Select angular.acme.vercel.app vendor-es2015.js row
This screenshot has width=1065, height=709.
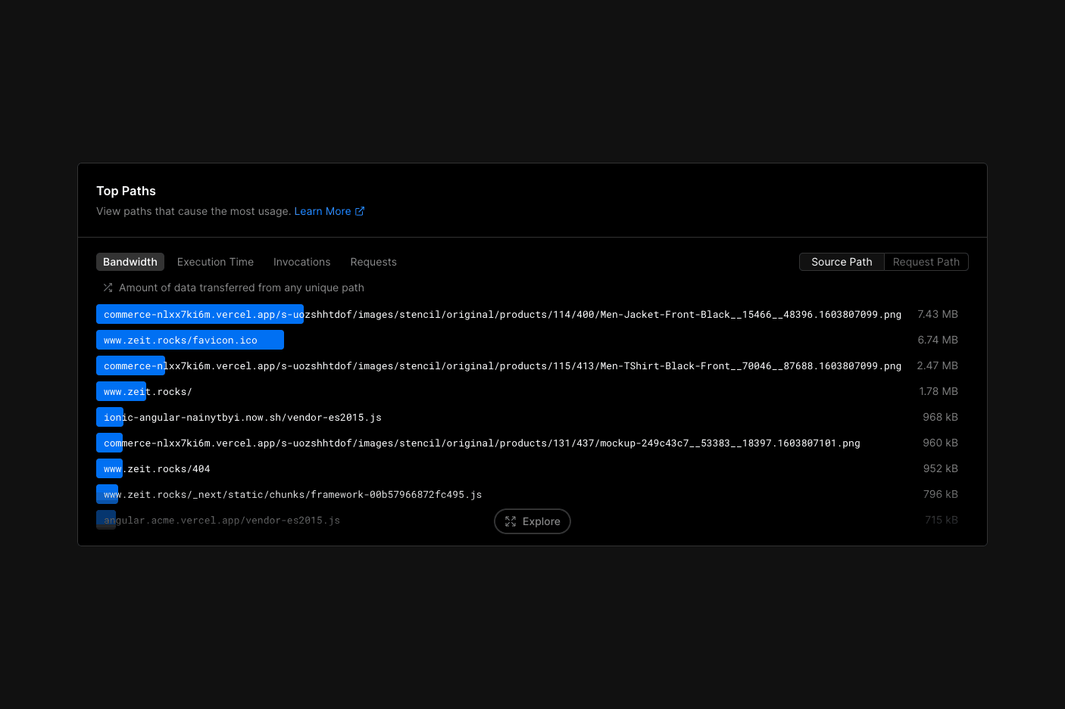pos(222,521)
